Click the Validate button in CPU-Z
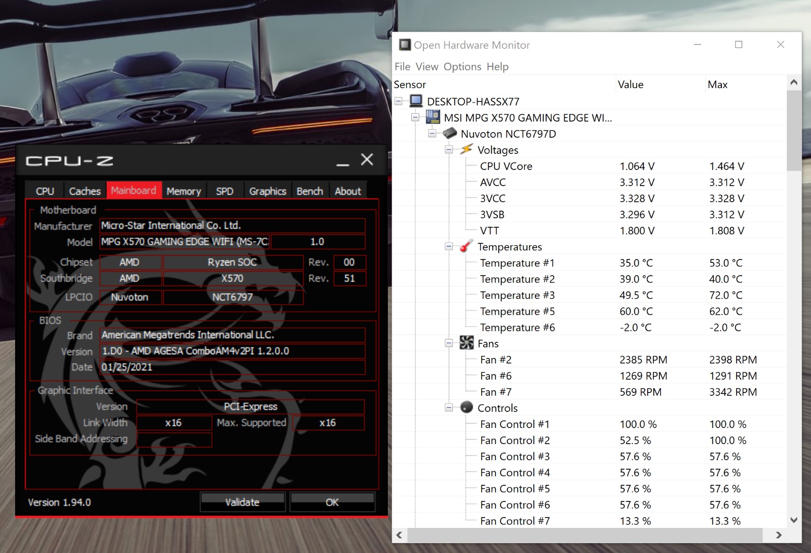811x553 pixels. click(243, 502)
